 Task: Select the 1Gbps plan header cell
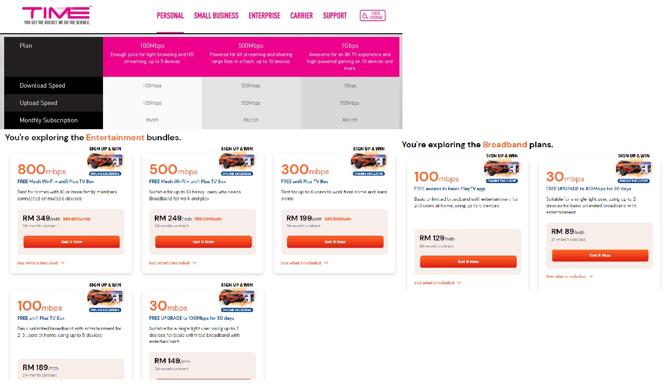[x=350, y=57]
